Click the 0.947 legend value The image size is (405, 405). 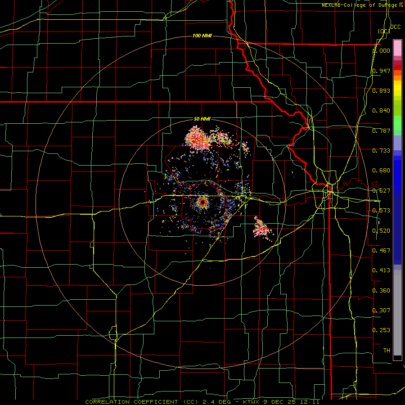click(x=381, y=71)
